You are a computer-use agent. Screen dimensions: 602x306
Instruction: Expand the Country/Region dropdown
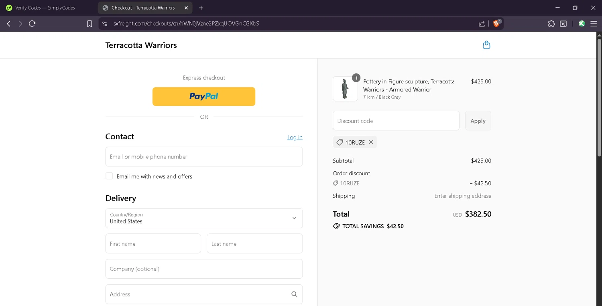pyautogui.click(x=204, y=218)
